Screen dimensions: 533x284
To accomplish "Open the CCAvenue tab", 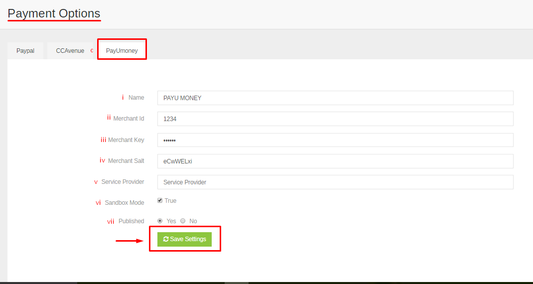I will (70, 51).
